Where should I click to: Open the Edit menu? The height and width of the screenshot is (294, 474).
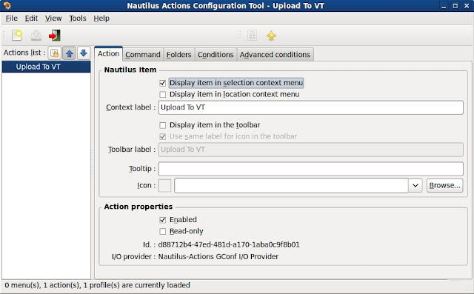[x=31, y=19]
